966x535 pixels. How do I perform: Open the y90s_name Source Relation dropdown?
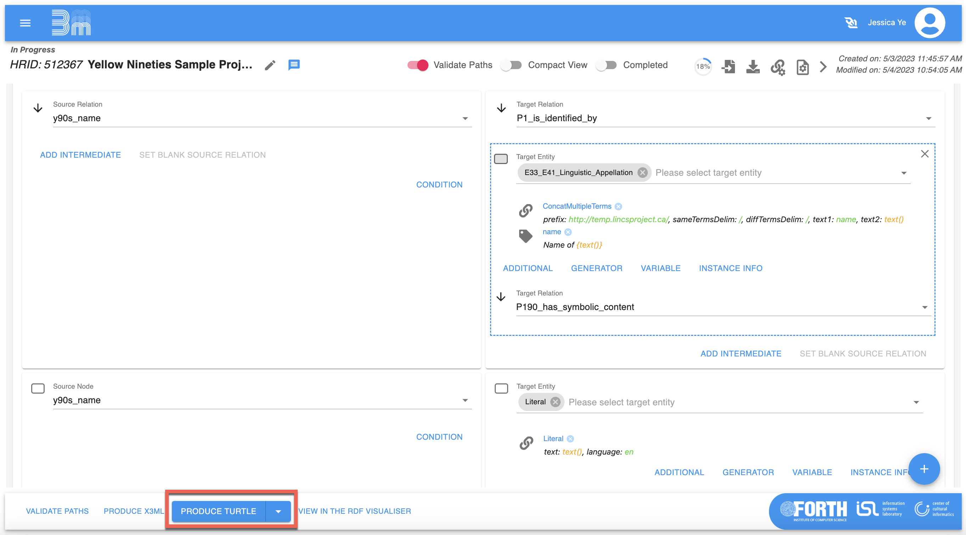tap(465, 118)
